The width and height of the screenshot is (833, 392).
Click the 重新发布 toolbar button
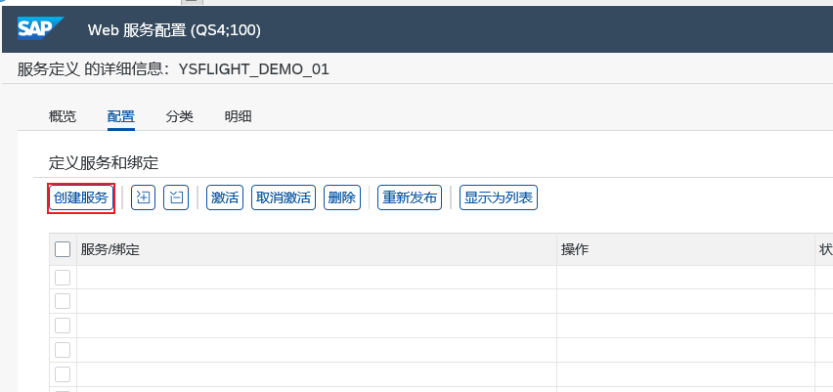[410, 197]
